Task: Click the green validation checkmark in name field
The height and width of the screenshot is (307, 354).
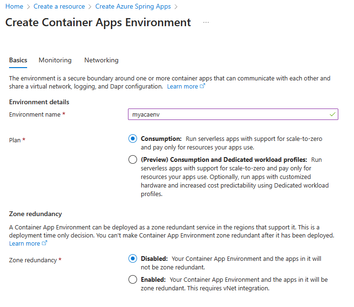Action: point(332,114)
